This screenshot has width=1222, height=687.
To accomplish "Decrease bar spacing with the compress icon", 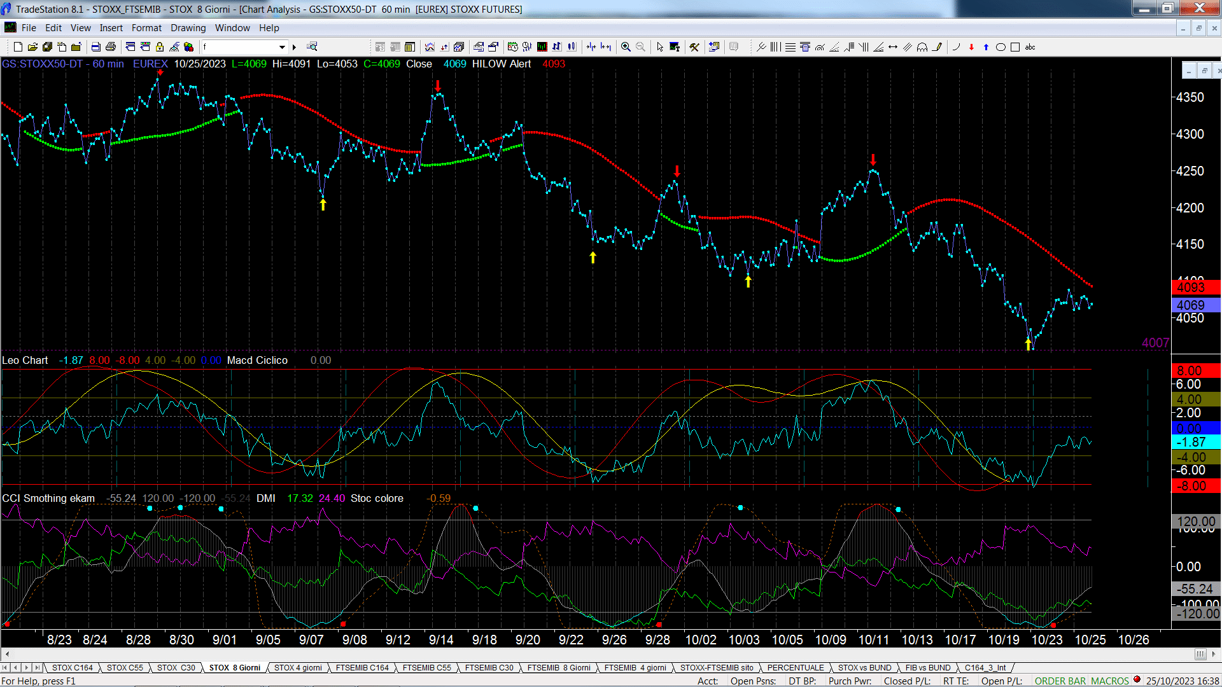I will pyautogui.click(x=591, y=47).
